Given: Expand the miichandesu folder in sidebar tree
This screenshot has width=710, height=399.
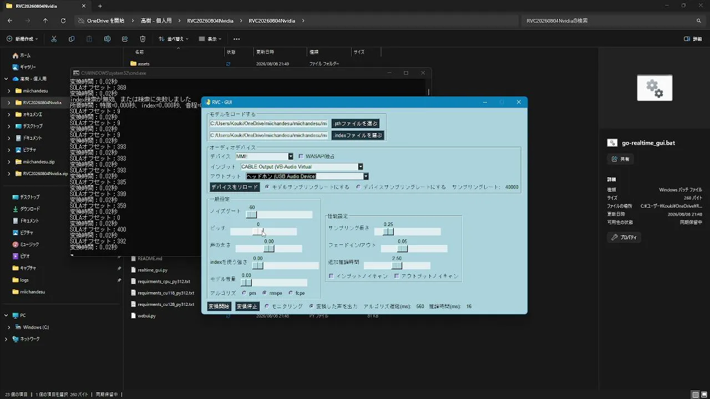Looking at the screenshot, I should pyautogui.click(x=9, y=91).
